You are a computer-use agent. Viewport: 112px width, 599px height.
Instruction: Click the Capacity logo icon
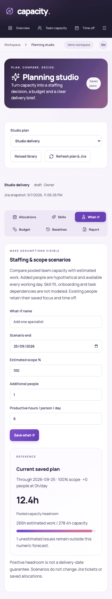(10, 11)
